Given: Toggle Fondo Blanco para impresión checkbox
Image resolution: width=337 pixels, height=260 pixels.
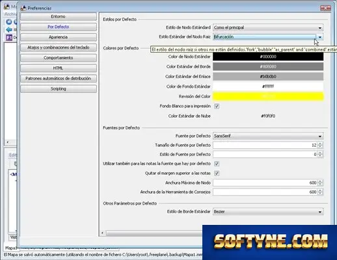Looking at the screenshot, I should [217, 106].
